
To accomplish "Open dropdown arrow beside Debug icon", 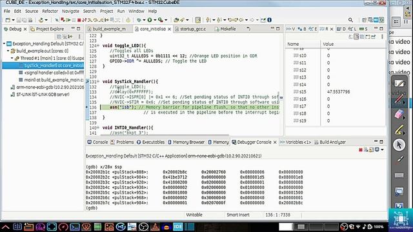I will point(144,20).
